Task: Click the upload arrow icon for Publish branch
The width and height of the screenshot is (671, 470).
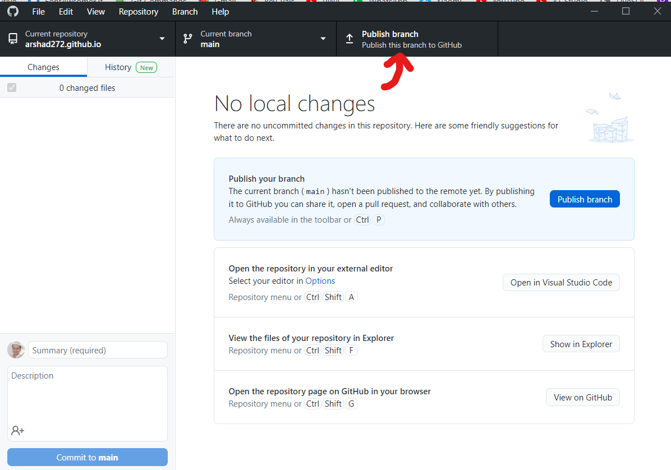Action: (x=349, y=39)
